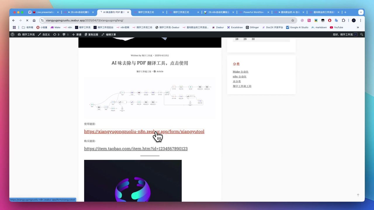
Task: Open the updates icon showing 3 in admin bar
Action: pos(55,34)
